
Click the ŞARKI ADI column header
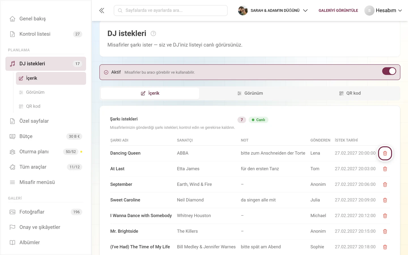tap(119, 140)
